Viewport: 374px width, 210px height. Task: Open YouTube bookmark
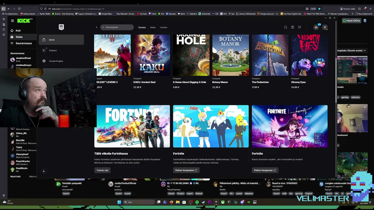[x=142, y=14]
